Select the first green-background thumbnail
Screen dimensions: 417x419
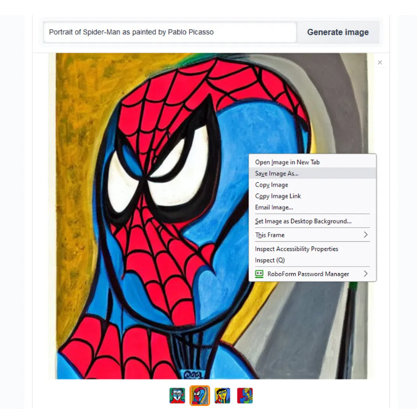[x=177, y=395]
